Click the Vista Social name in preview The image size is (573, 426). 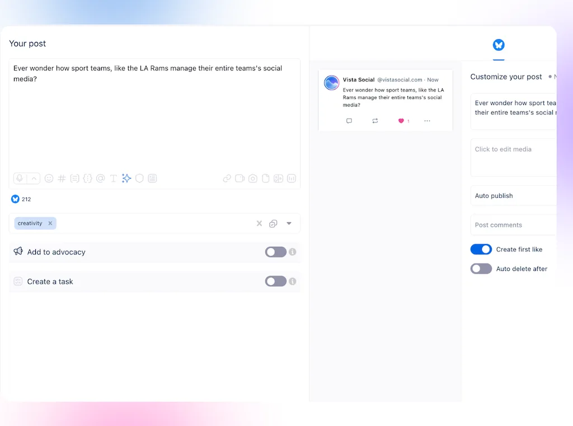pos(359,79)
